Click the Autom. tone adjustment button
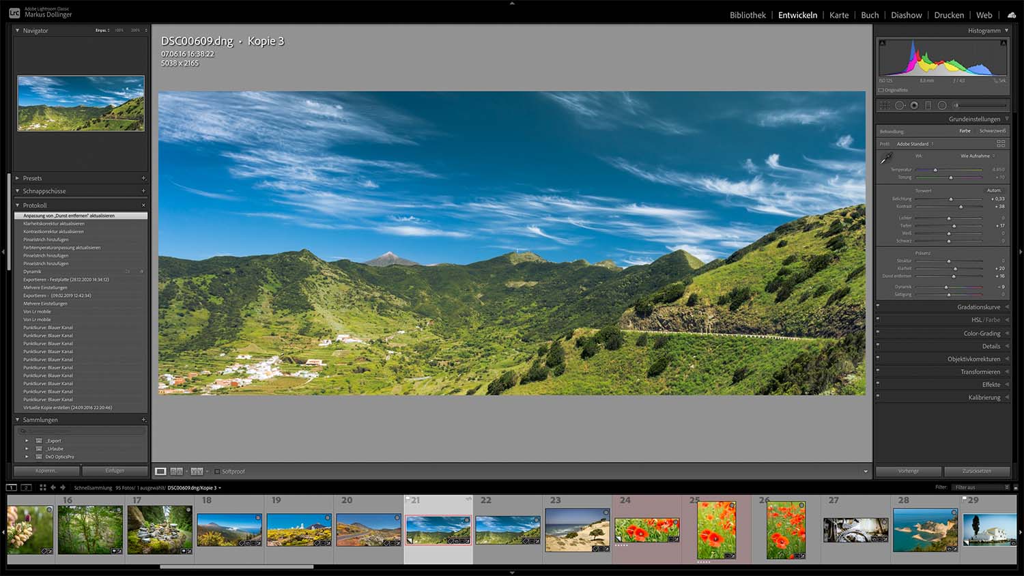The height and width of the screenshot is (576, 1024). [993, 190]
